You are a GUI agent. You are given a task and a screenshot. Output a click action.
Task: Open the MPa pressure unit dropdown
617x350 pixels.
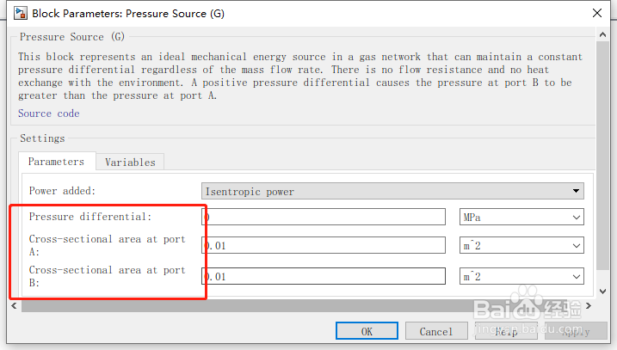(x=521, y=218)
